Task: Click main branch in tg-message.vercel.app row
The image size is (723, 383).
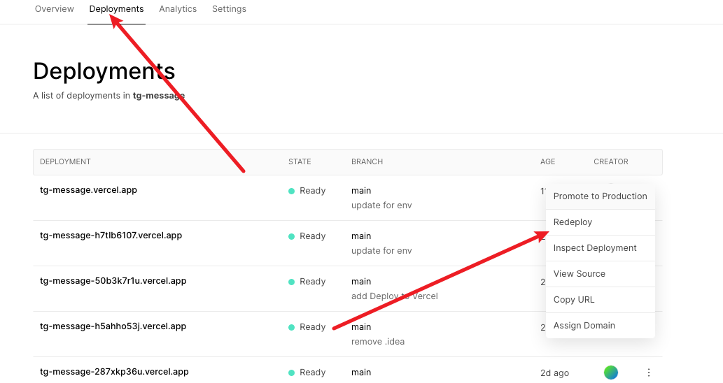Action: [361, 191]
